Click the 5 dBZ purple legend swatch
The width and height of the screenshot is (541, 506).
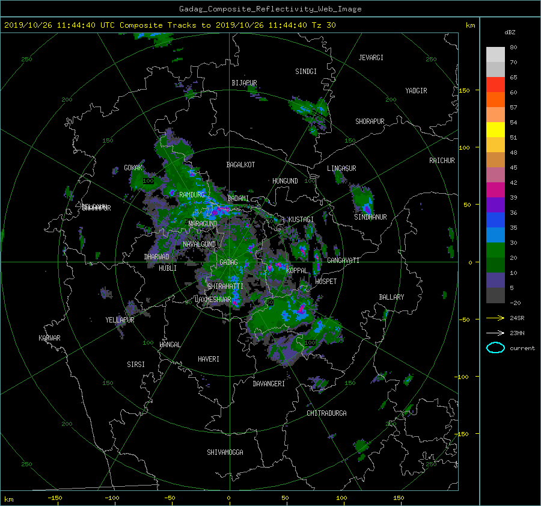click(x=495, y=280)
